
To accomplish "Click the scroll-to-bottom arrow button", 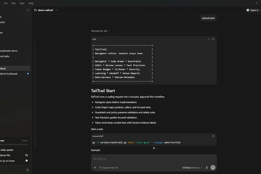I will pyautogui.click(x=154, y=148).
